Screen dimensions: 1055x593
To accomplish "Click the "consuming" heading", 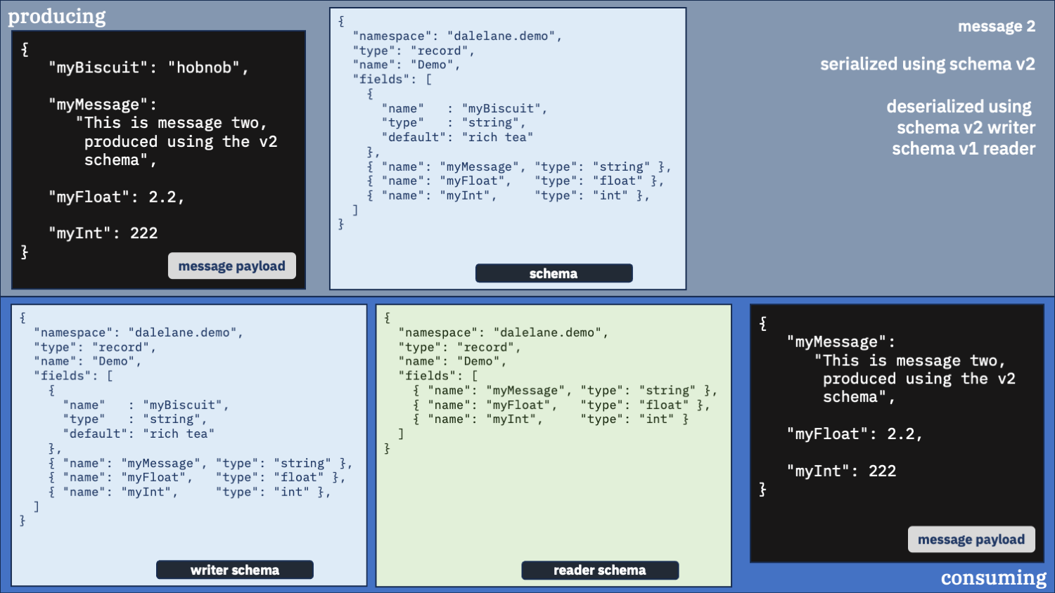I will click(993, 578).
